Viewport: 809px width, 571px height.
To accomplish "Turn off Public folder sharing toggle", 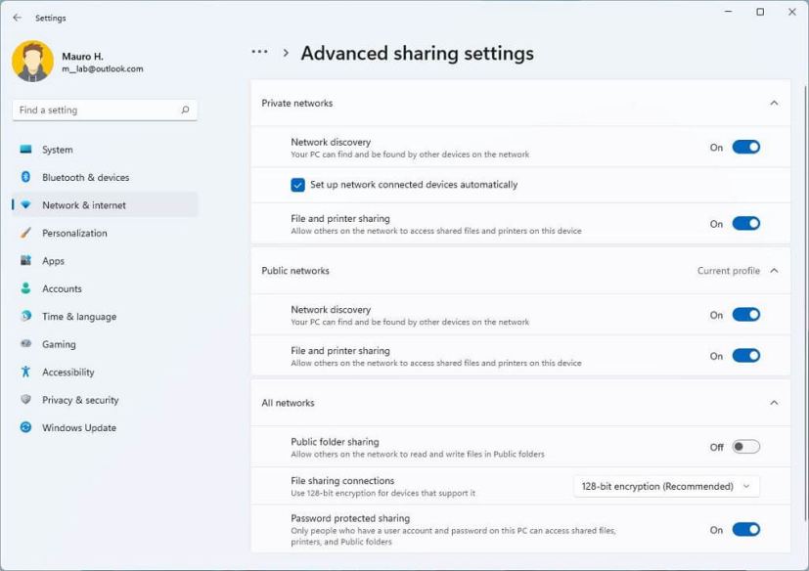I will [x=745, y=445].
